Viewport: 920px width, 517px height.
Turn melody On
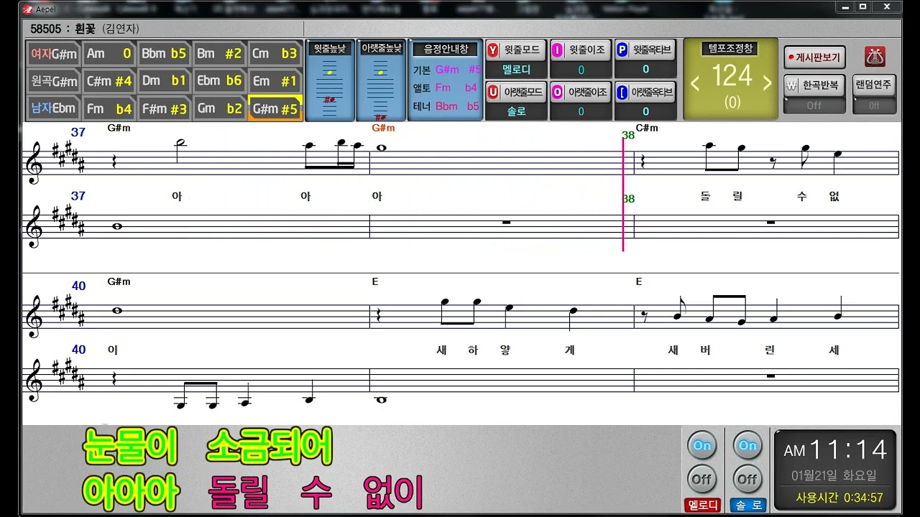click(701, 446)
